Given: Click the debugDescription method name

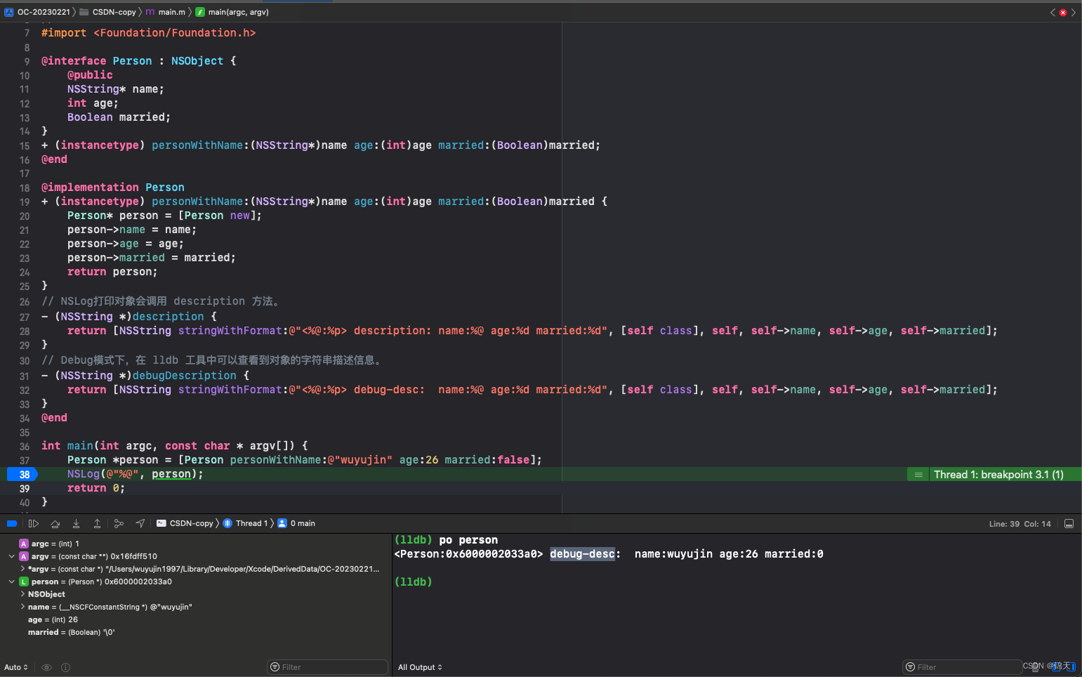Looking at the screenshot, I should [x=184, y=376].
